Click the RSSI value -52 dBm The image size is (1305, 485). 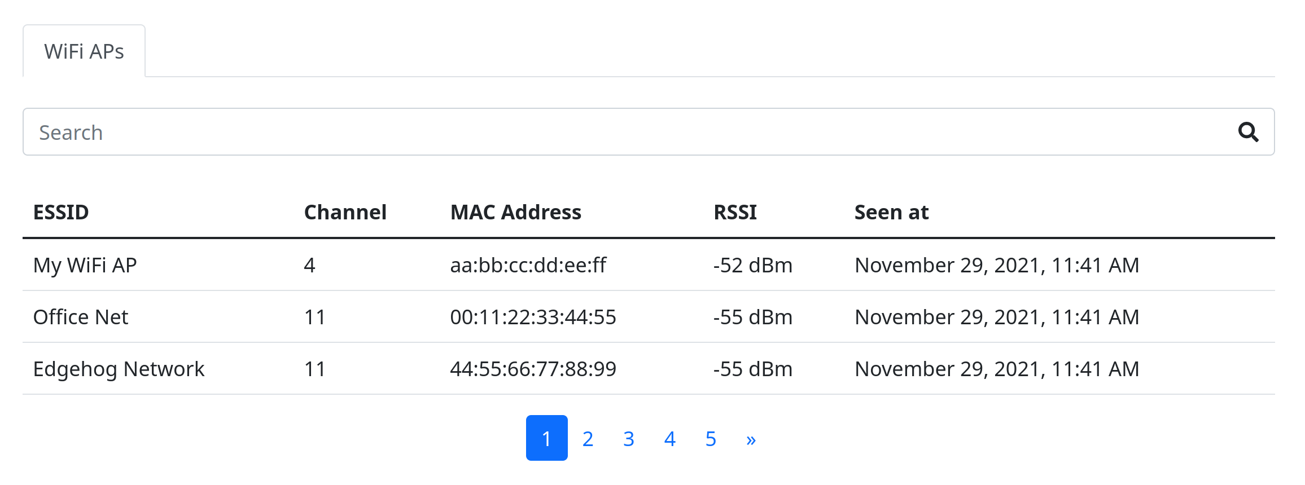[753, 265]
